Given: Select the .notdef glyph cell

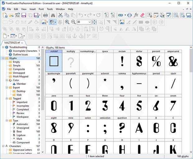Looking at the screenshot, I should (x=54, y=61).
